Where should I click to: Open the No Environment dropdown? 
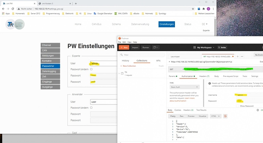coord(258,55)
